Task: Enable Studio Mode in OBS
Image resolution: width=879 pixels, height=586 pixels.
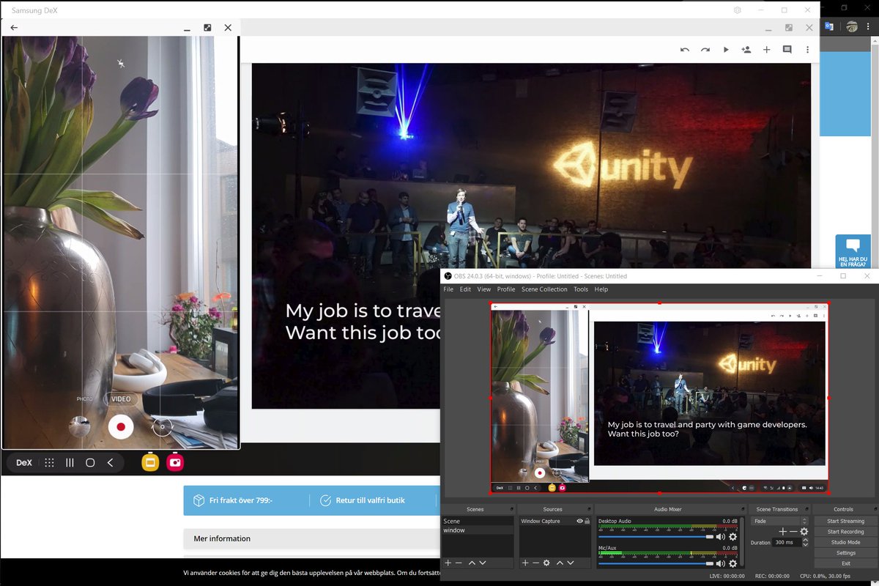Action: point(845,543)
